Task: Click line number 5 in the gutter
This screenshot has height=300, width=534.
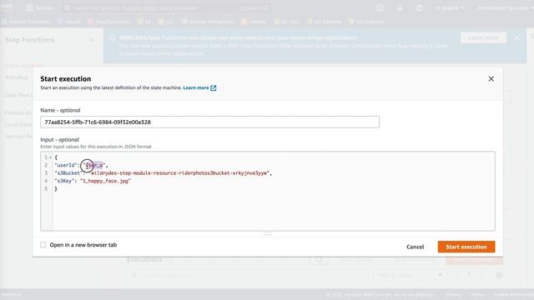Action: 46,189
